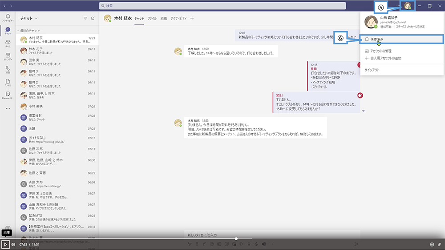
Task: Open chat with 鈴木 花子
Action: (x=57, y=51)
